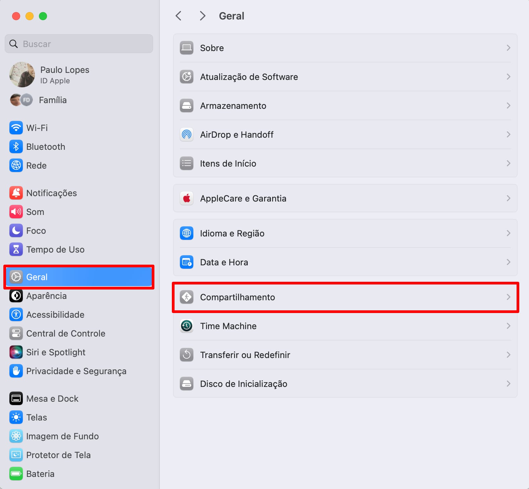Click the Buscar search field

(79, 44)
